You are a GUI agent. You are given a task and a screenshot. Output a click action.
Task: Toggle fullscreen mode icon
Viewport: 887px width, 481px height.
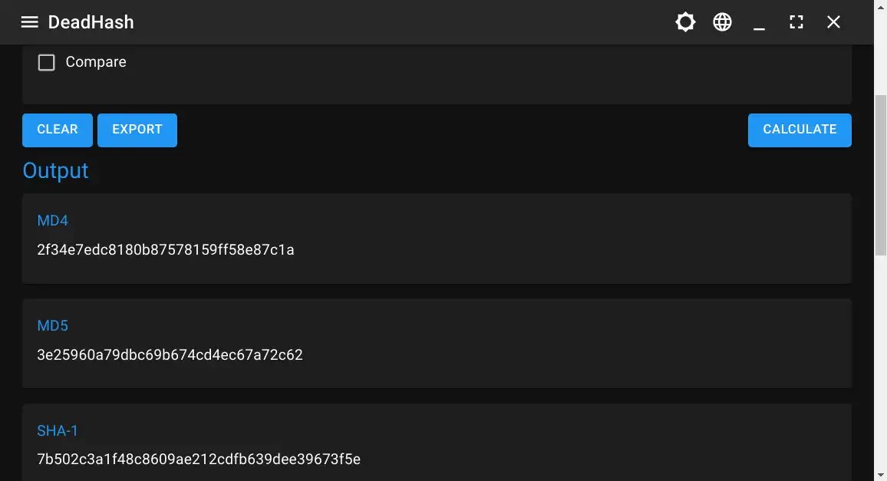(796, 21)
